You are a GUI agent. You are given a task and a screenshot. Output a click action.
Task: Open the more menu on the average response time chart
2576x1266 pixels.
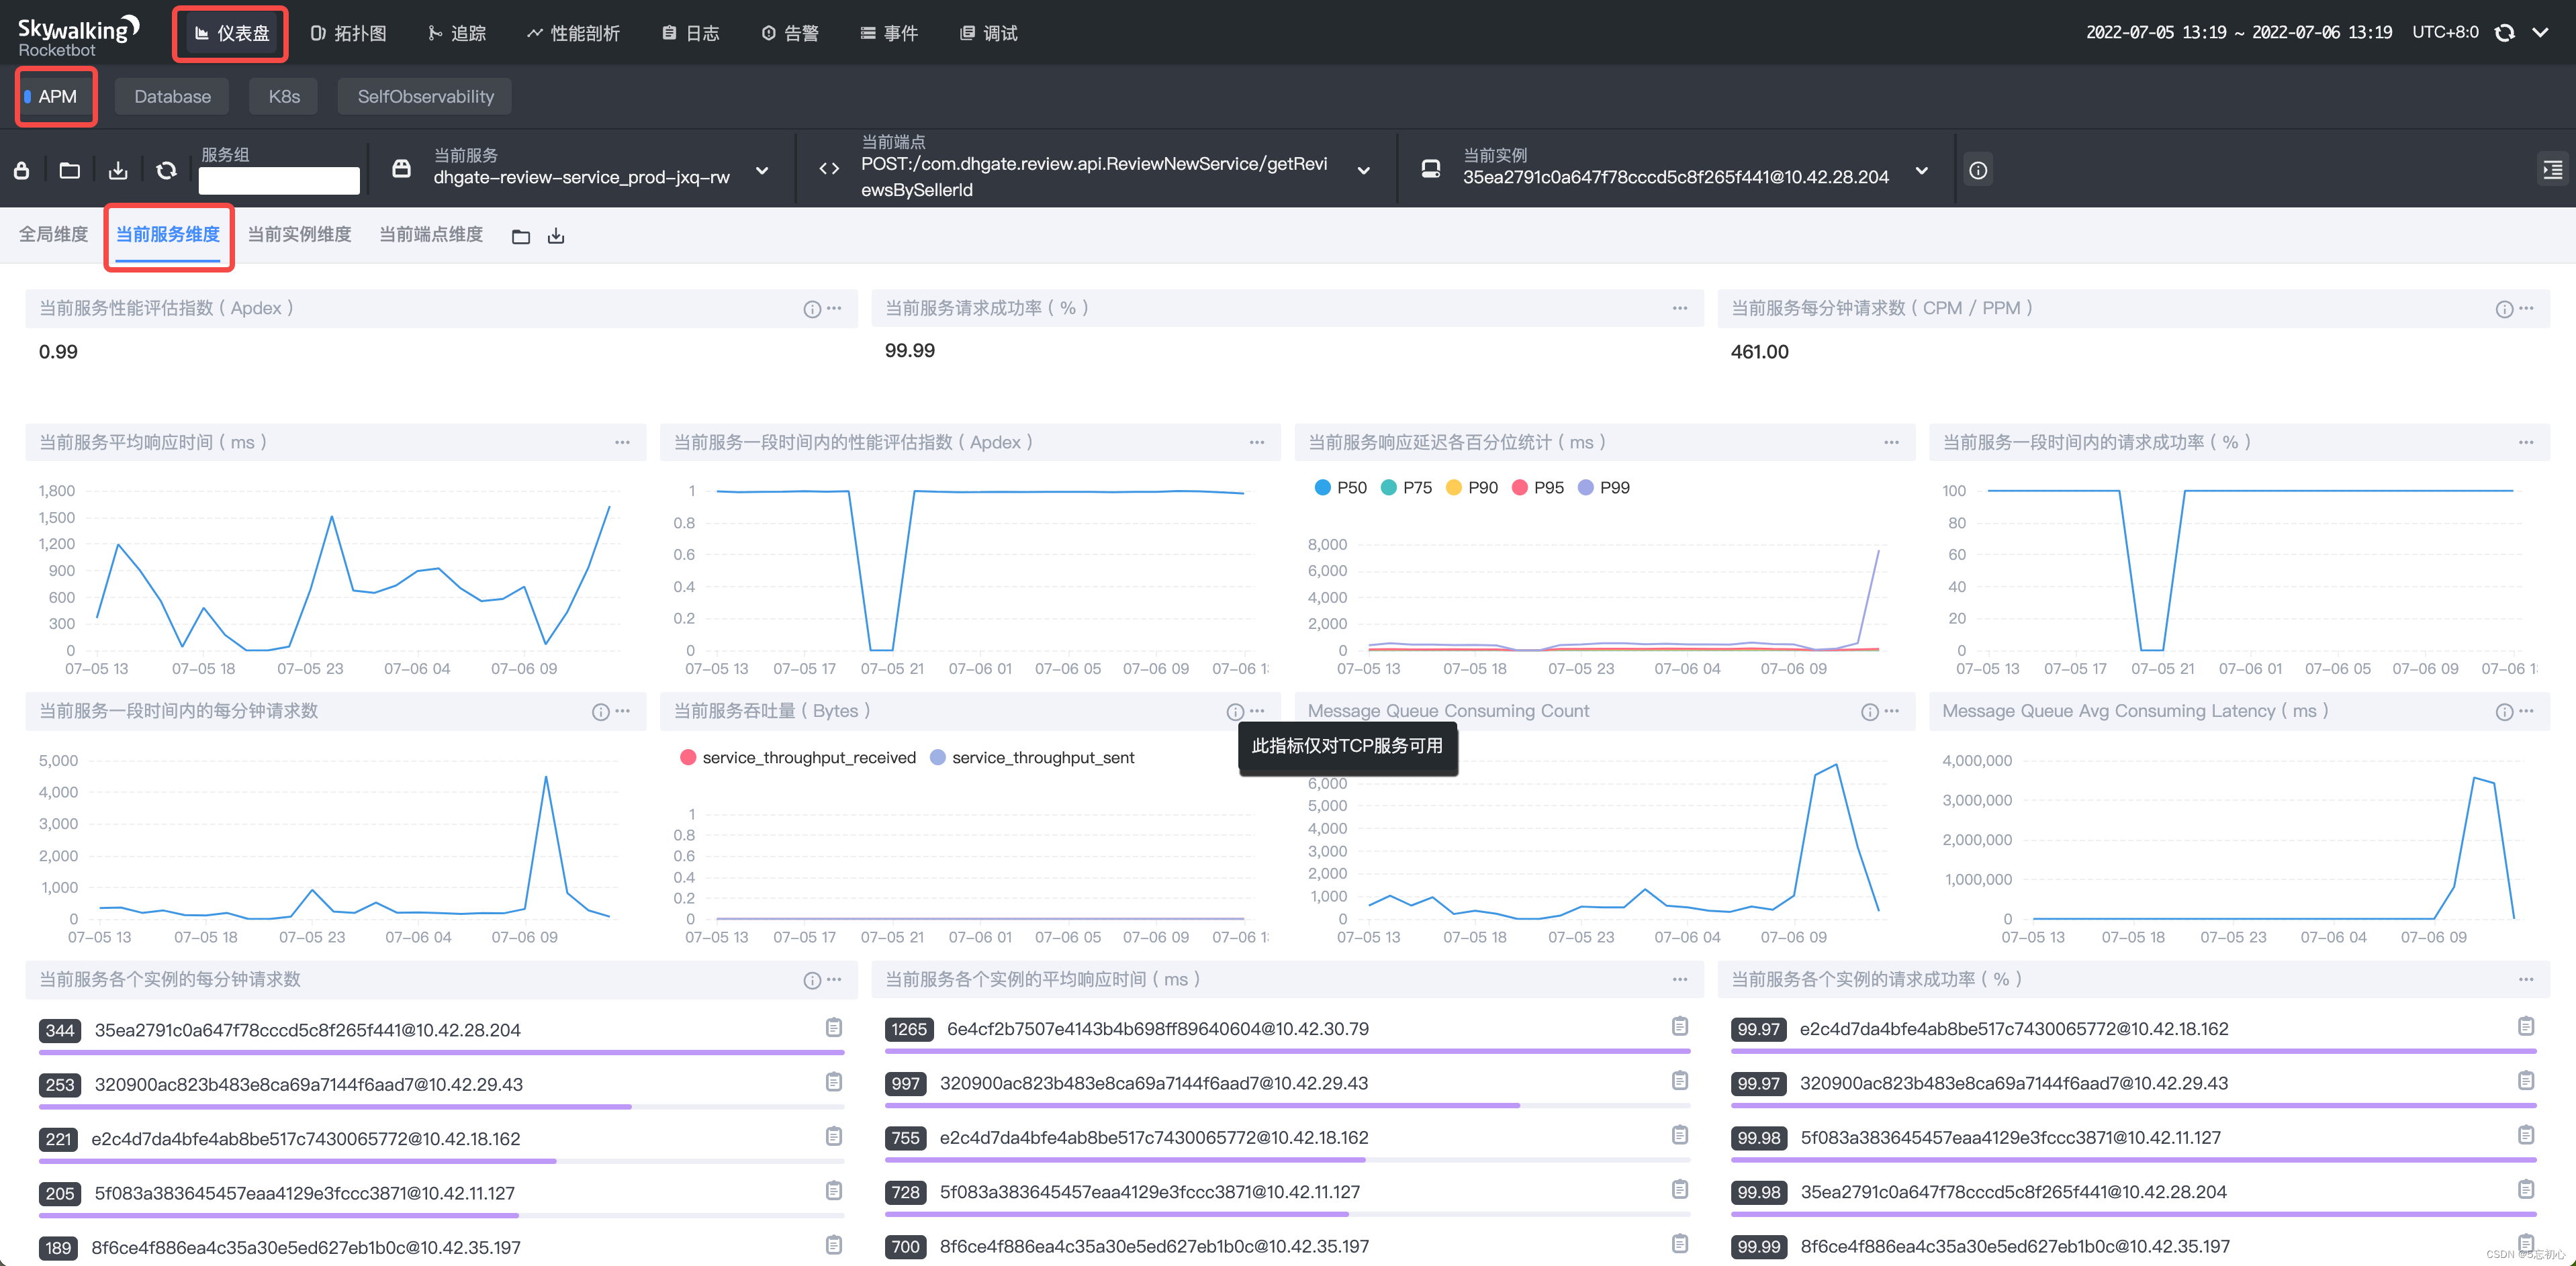pyautogui.click(x=622, y=442)
